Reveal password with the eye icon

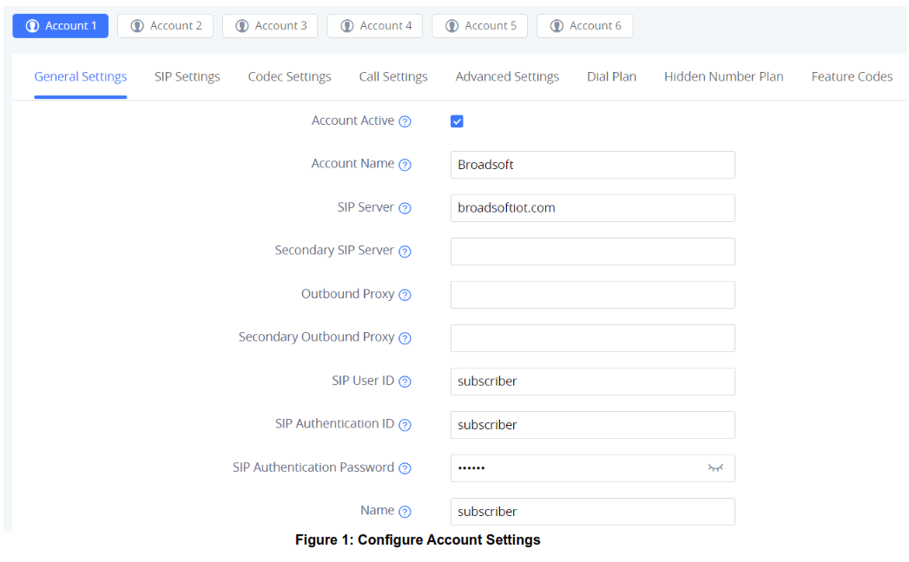click(x=715, y=468)
